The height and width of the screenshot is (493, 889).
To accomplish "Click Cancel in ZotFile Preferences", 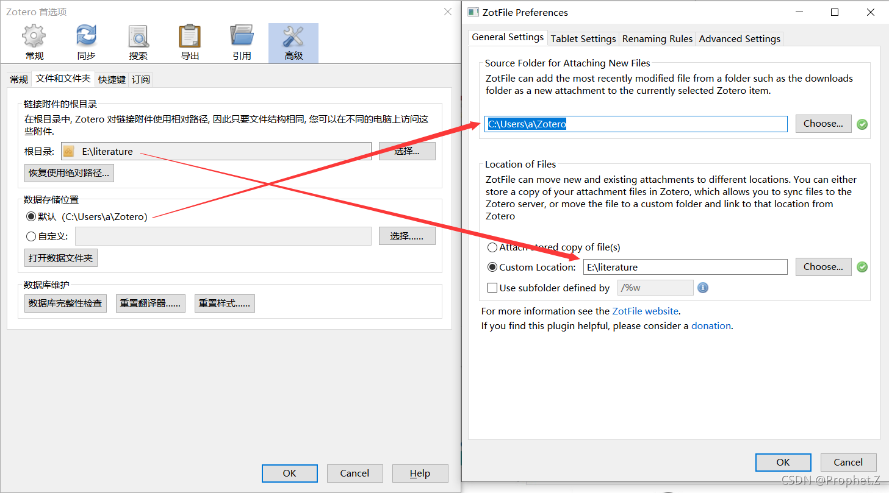I will (848, 463).
